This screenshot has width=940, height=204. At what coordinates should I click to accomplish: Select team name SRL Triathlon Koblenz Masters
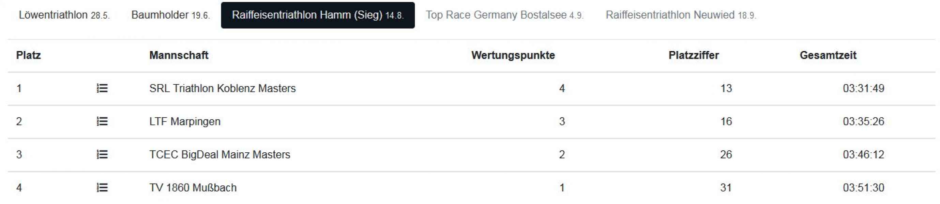pos(223,88)
